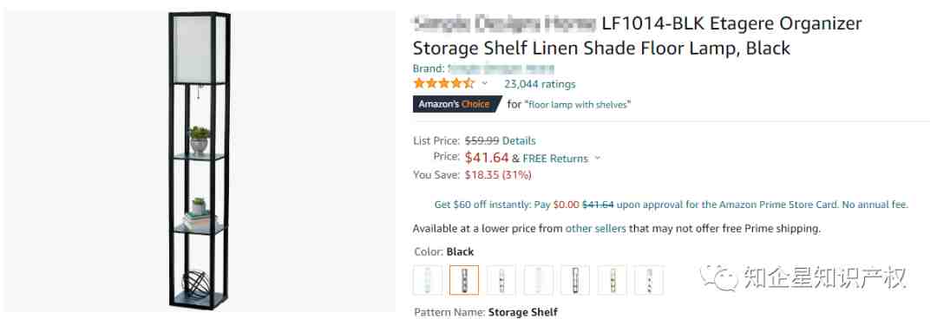Expand the FREE Returns dropdown arrow
The width and height of the screenshot is (937, 319).
tap(598, 159)
